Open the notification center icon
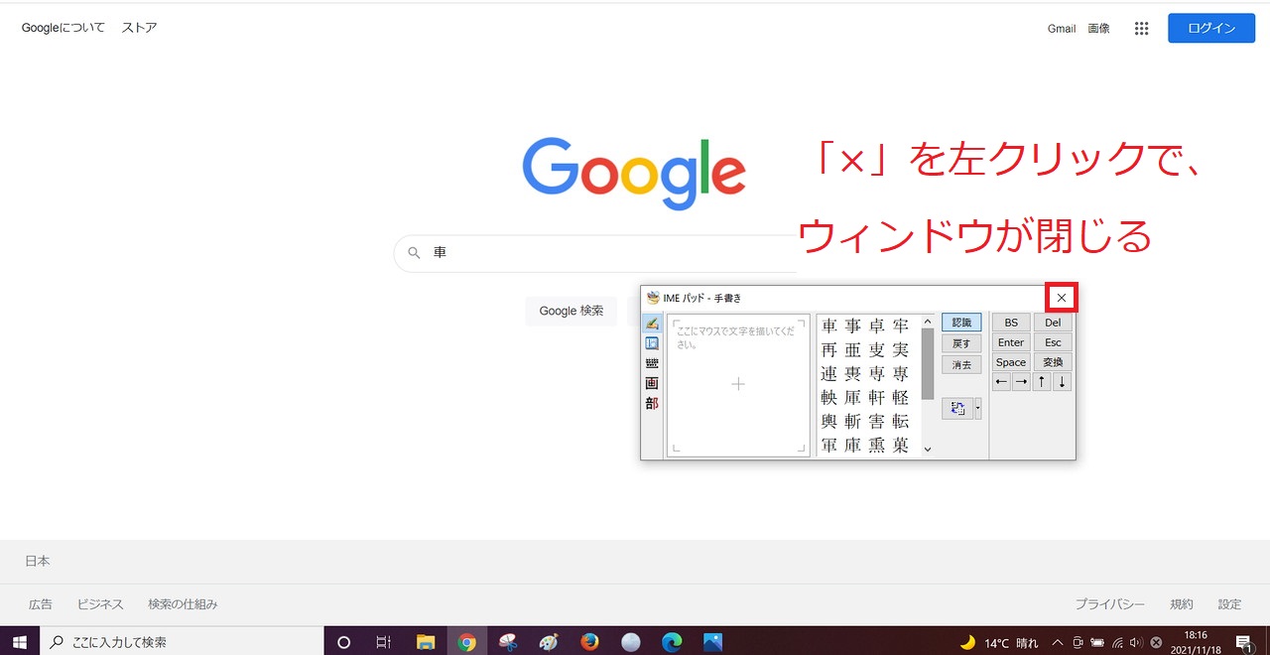 (1243, 642)
